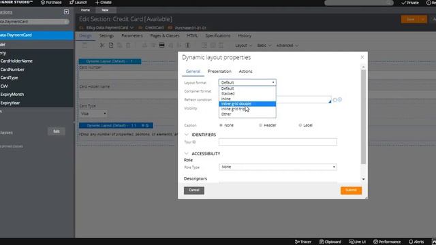The height and width of the screenshot is (245, 436).
Task: Click the Save button
Action: pos(410,19)
